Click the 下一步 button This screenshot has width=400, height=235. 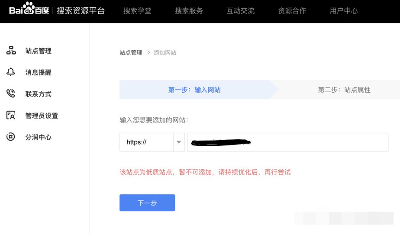pos(147,203)
